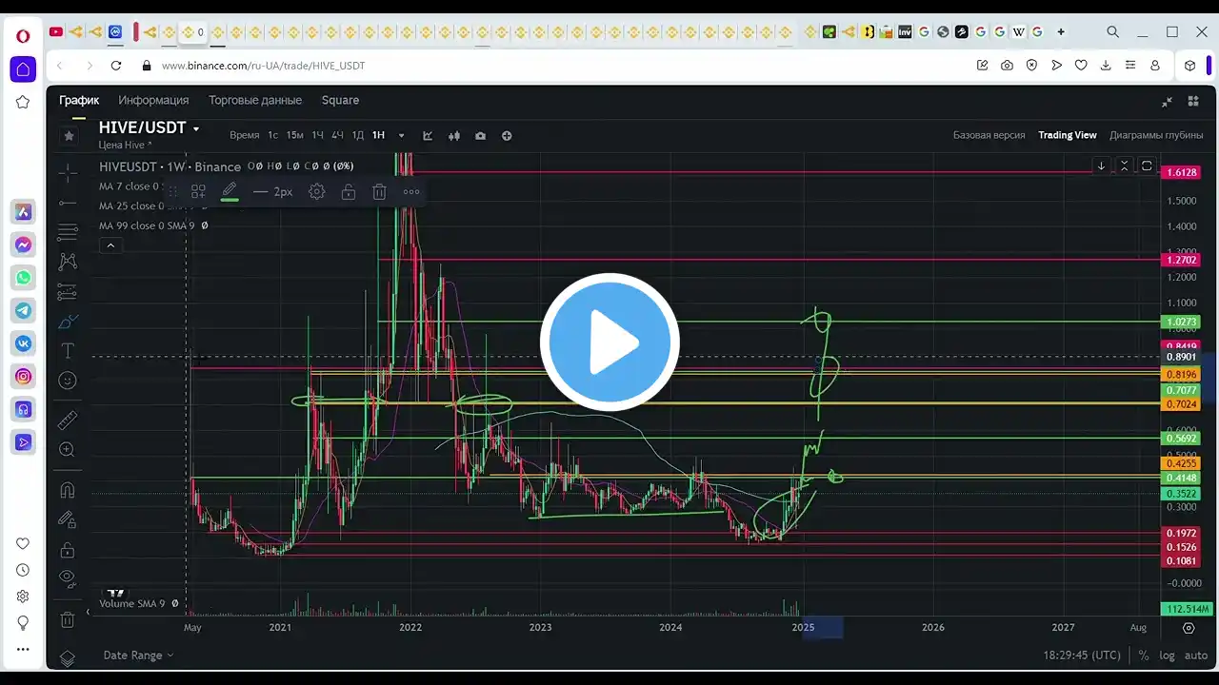
Task: Select the 15м timeframe
Action: point(295,135)
